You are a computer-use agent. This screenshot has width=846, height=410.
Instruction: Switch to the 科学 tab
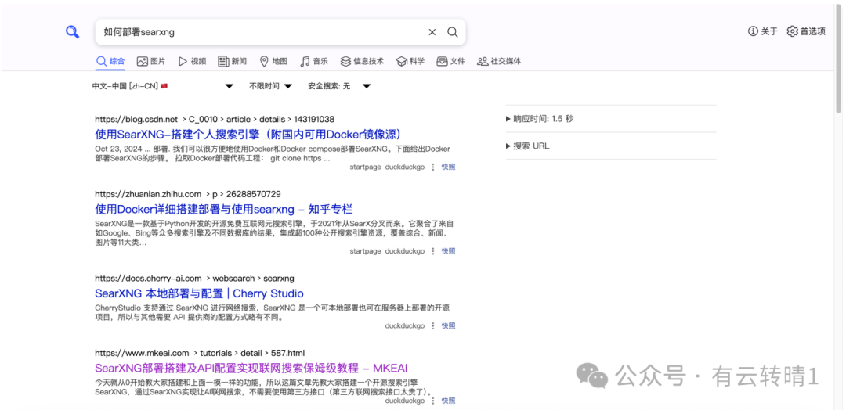coord(410,61)
